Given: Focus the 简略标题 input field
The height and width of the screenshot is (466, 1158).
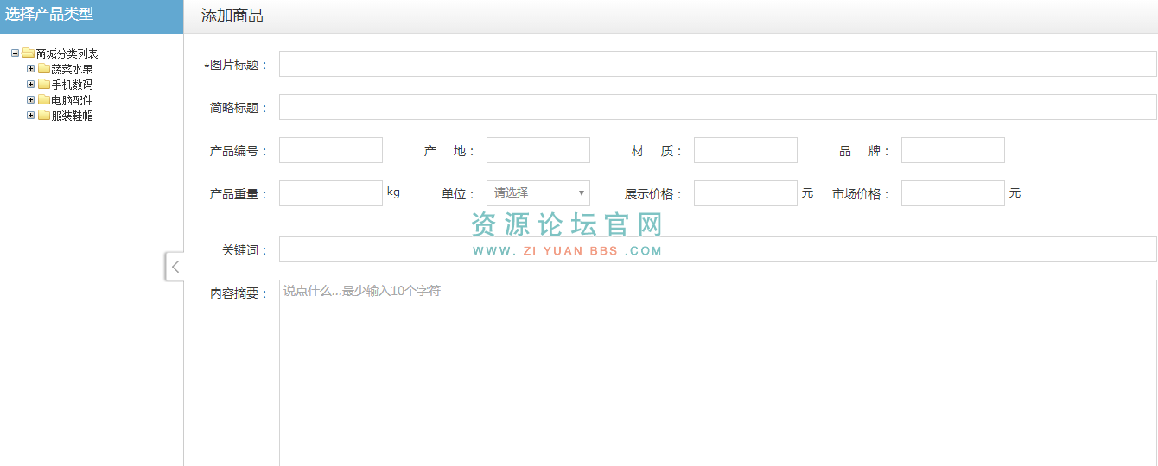Looking at the screenshot, I should pyautogui.click(x=717, y=107).
